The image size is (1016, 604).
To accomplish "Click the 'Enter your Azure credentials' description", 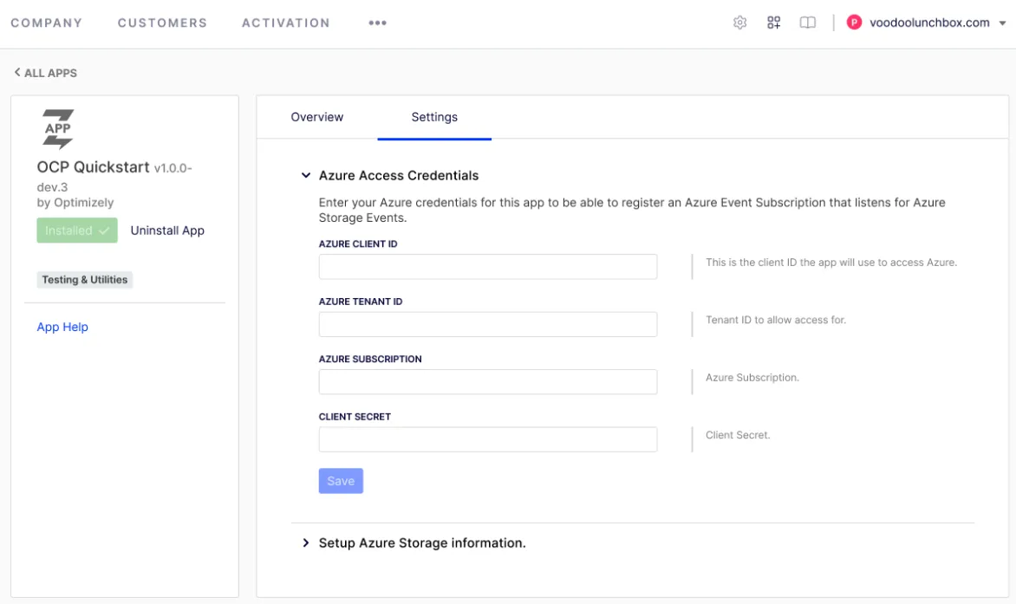I will pos(632,211).
